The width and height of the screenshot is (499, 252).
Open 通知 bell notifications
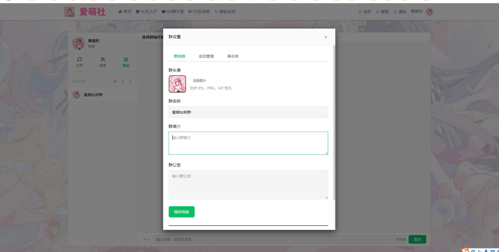click(x=395, y=12)
